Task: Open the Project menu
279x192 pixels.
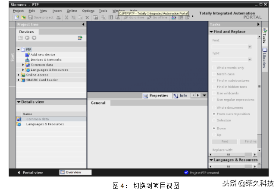Action: [18, 11]
